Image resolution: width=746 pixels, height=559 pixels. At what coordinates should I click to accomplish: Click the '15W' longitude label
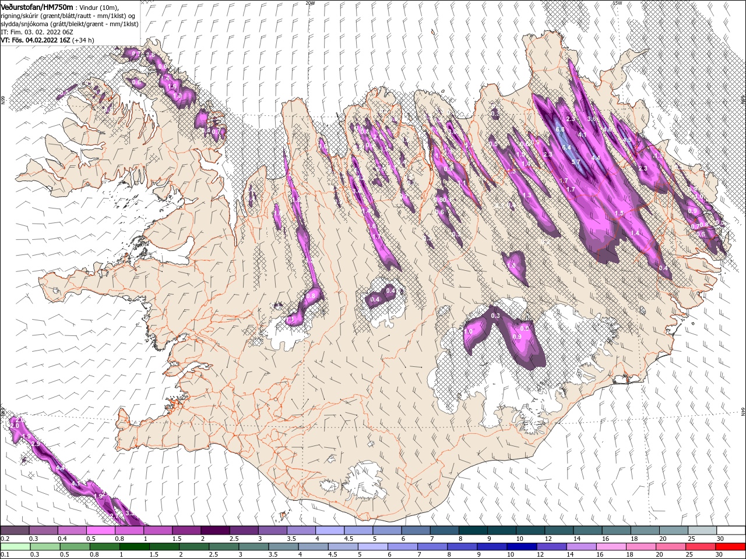point(617,3)
